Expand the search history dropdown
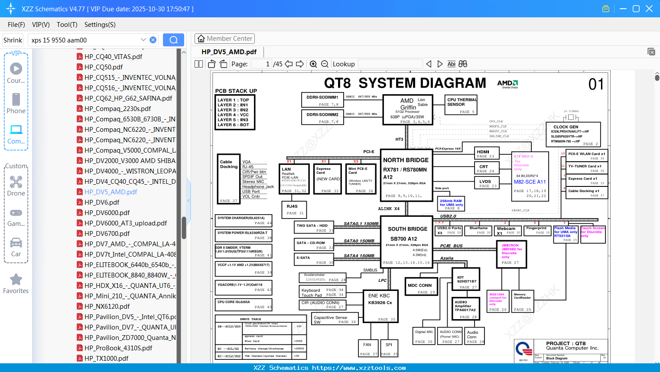660x372 pixels. coord(143,40)
